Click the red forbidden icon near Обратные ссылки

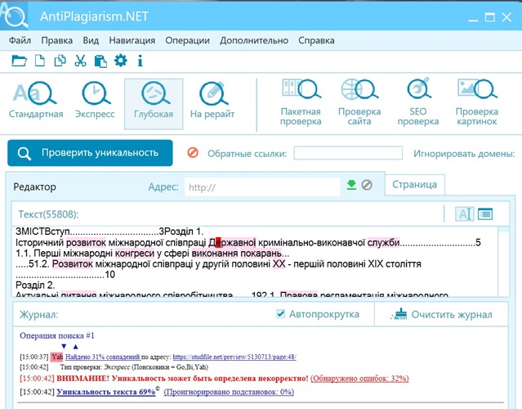[x=193, y=153]
